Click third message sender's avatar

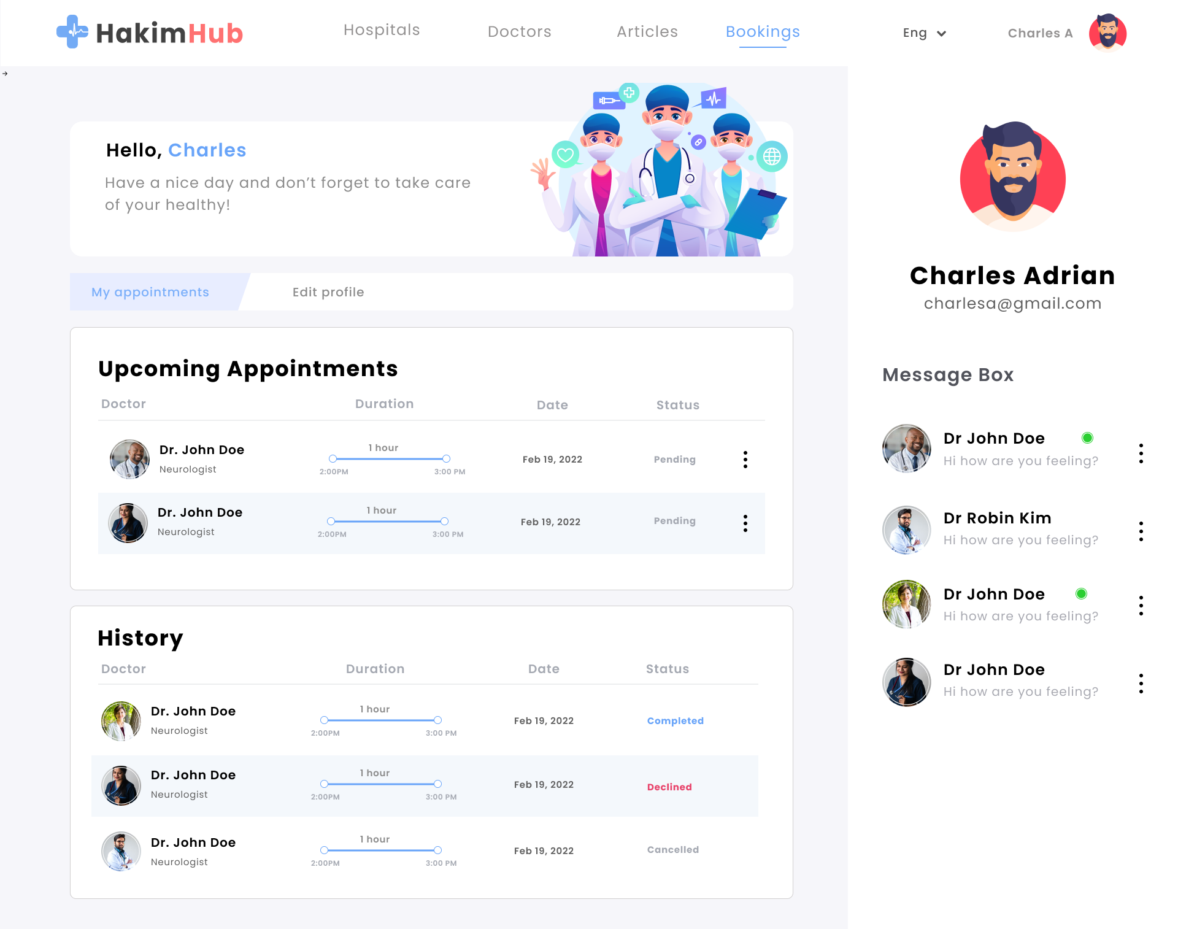point(907,604)
